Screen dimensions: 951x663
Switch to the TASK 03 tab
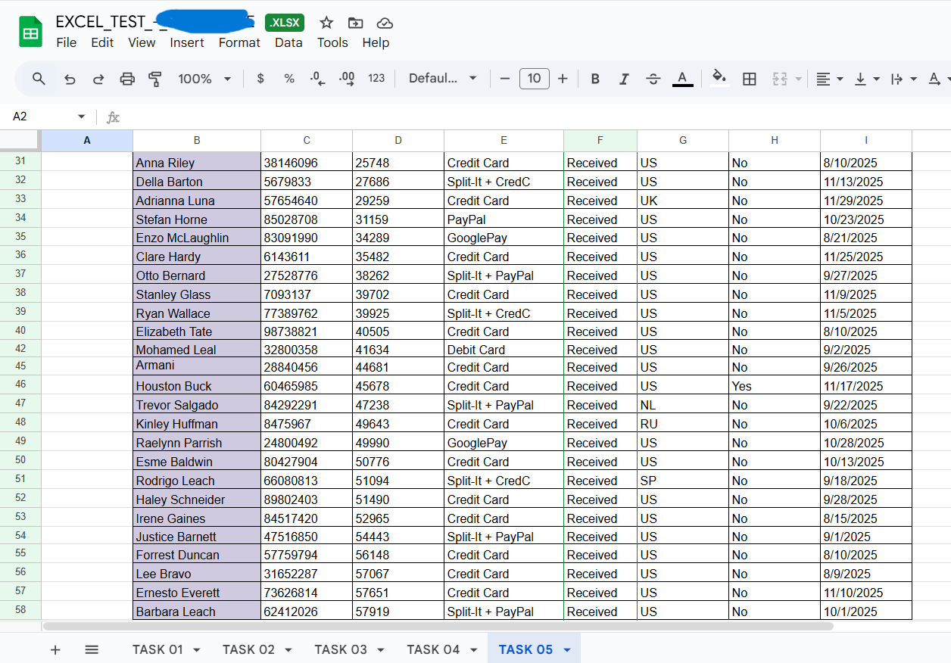point(349,649)
